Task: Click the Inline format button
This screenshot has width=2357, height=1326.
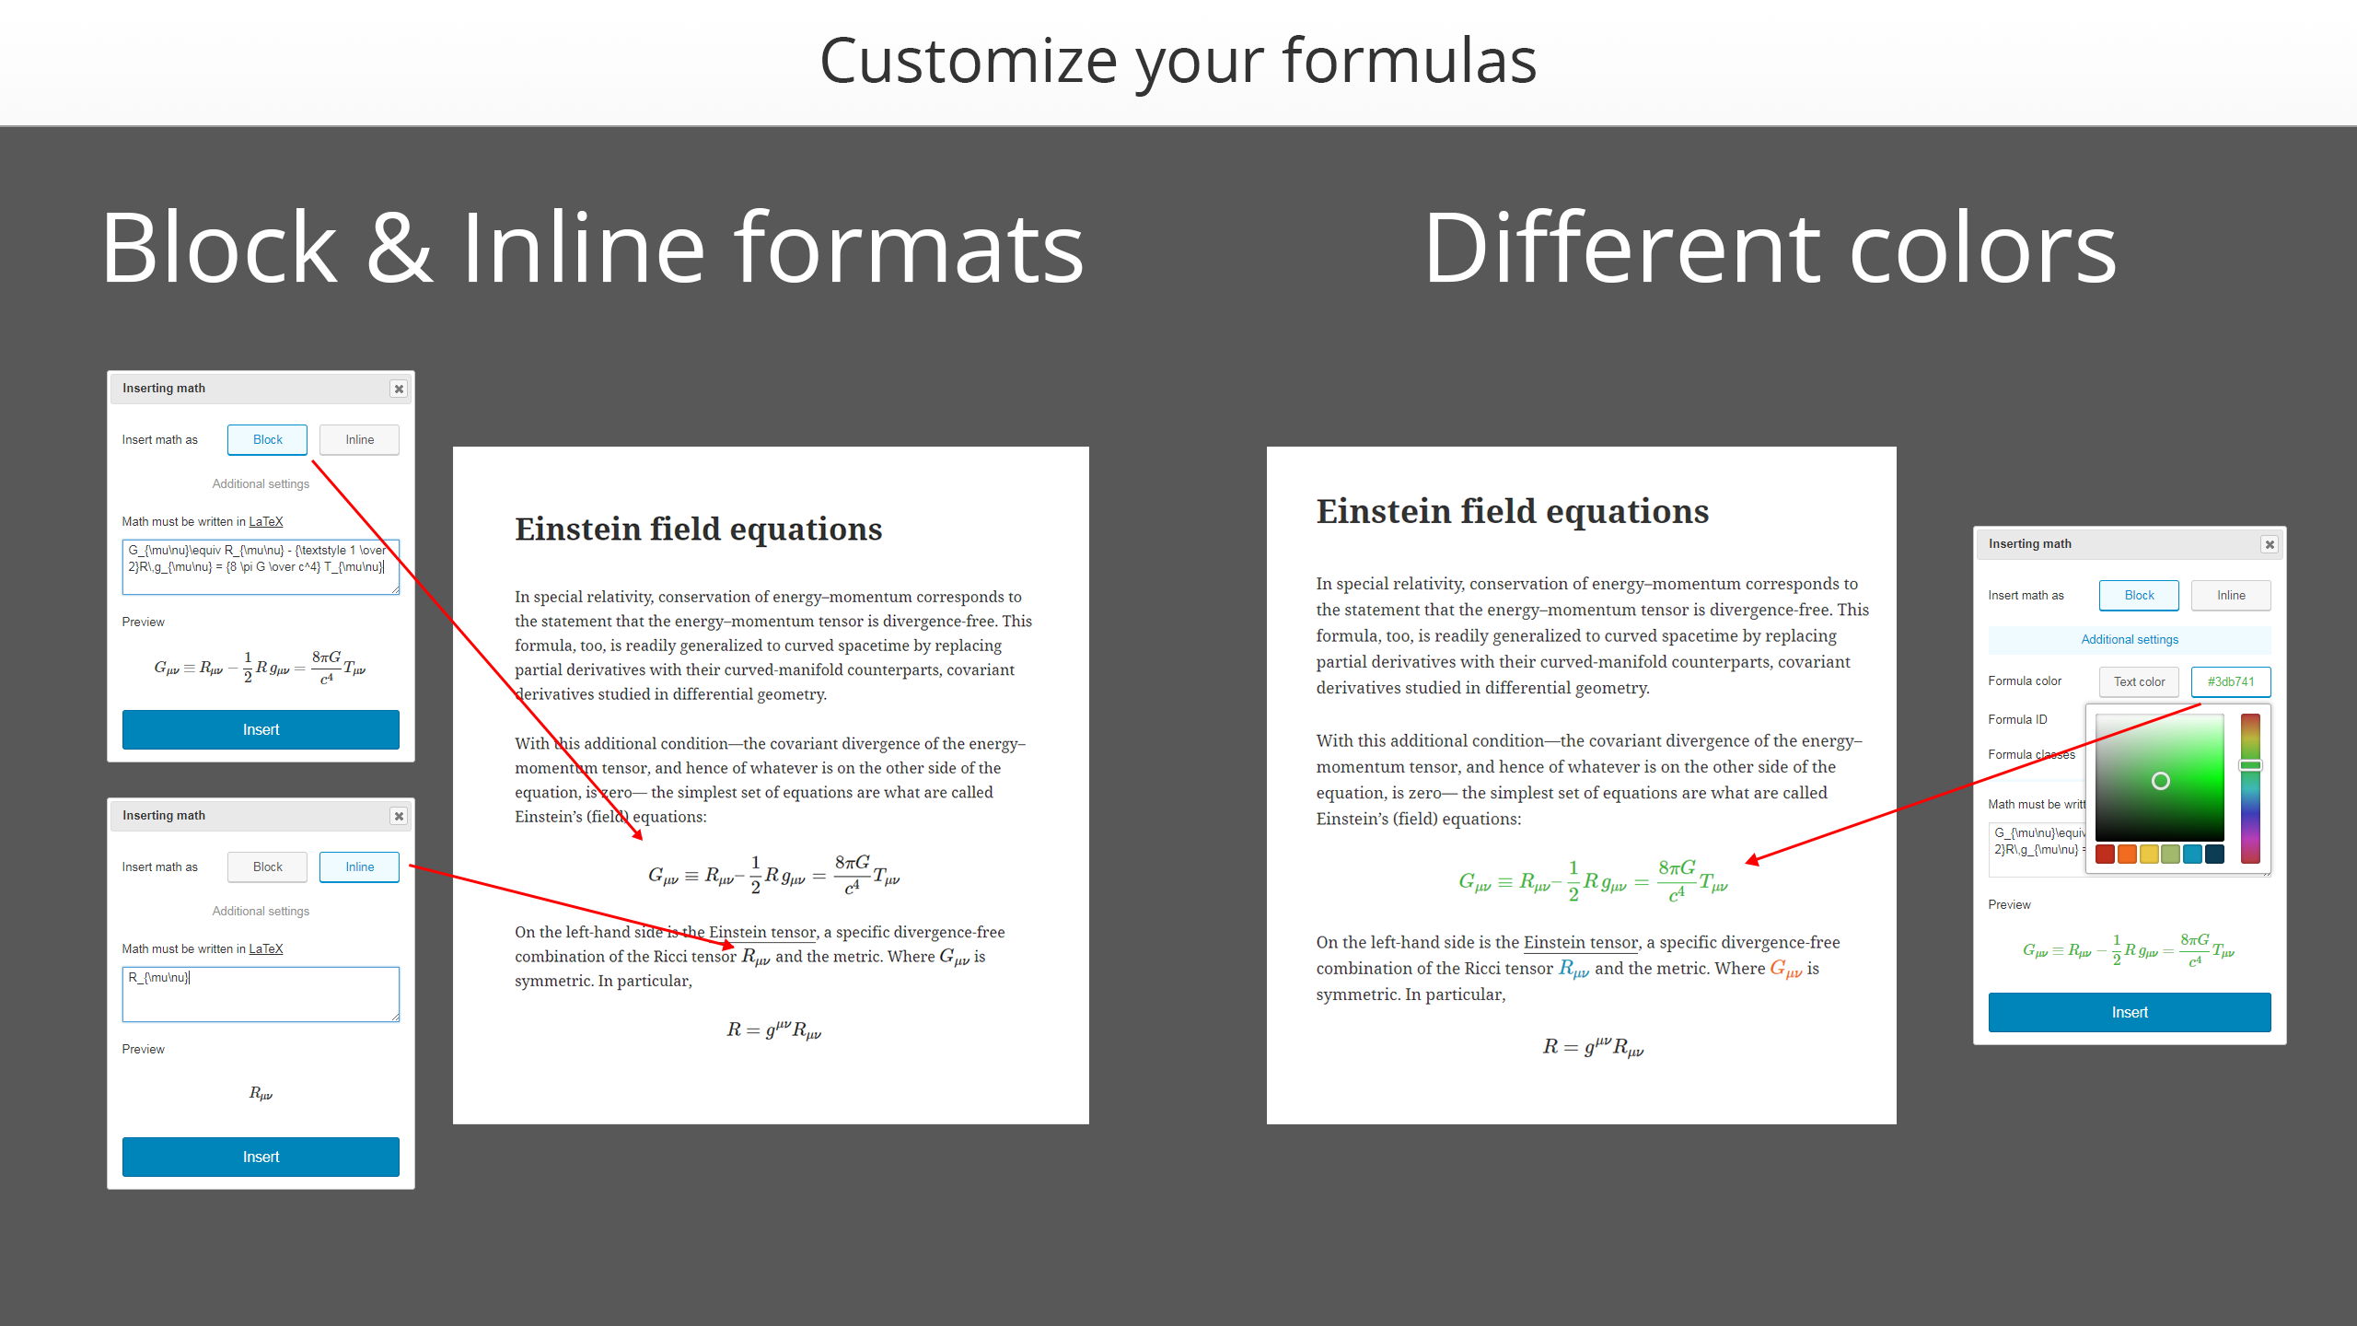Action: click(359, 438)
